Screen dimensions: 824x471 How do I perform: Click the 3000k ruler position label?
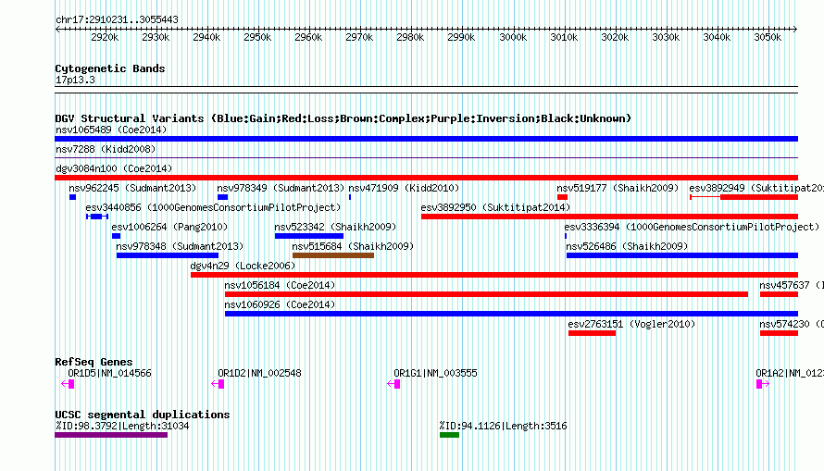[x=512, y=37]
